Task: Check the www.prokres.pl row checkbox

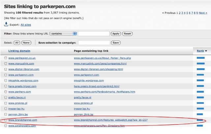Action: (x=6, y=103)
